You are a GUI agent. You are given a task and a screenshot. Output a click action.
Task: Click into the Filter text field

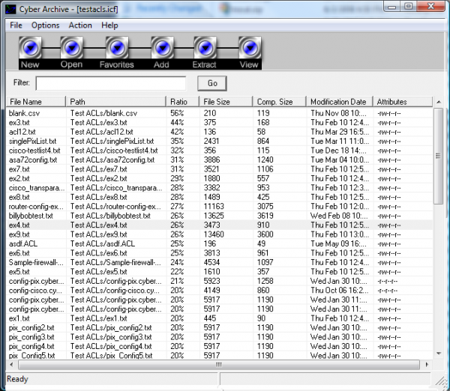(110, 83)
